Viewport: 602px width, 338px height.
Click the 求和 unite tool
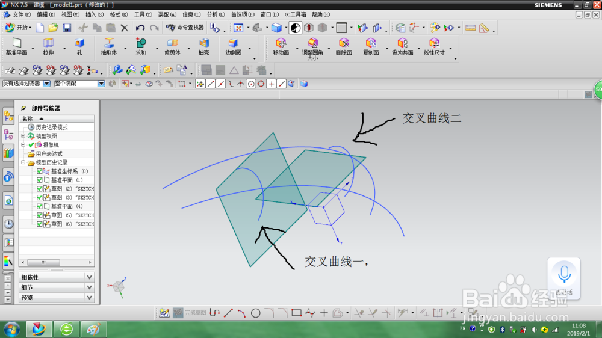[141, 47]
